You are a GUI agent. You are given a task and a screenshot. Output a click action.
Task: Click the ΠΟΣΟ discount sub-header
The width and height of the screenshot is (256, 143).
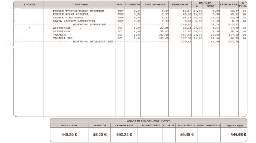211,6
